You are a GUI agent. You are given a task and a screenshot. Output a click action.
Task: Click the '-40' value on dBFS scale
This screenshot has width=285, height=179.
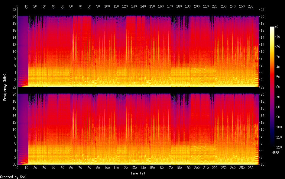tap(277, 67)
